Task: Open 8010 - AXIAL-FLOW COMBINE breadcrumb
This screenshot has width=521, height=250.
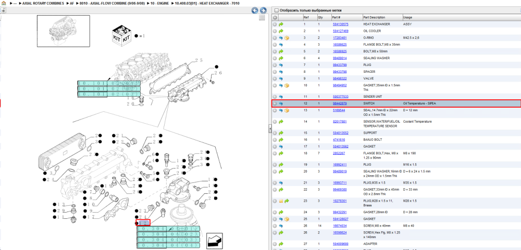Action: pos(112,3)
